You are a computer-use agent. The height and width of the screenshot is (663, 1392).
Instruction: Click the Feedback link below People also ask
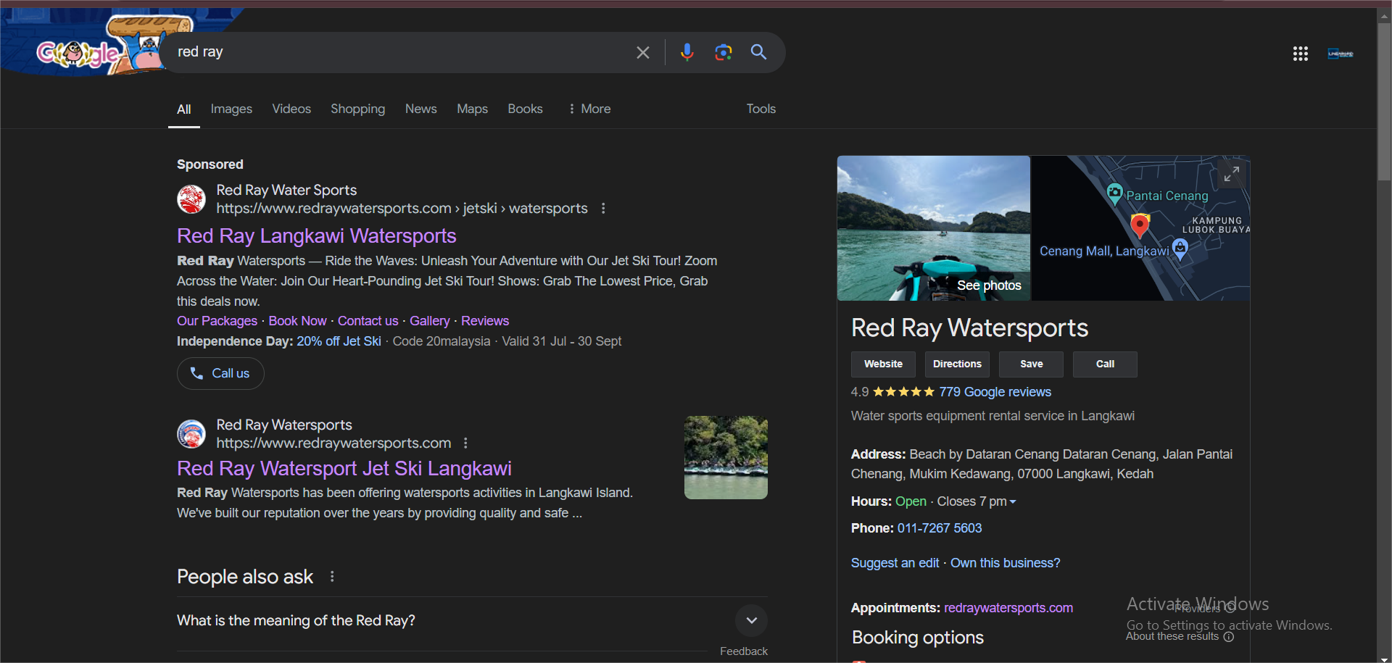pos(744,651)
